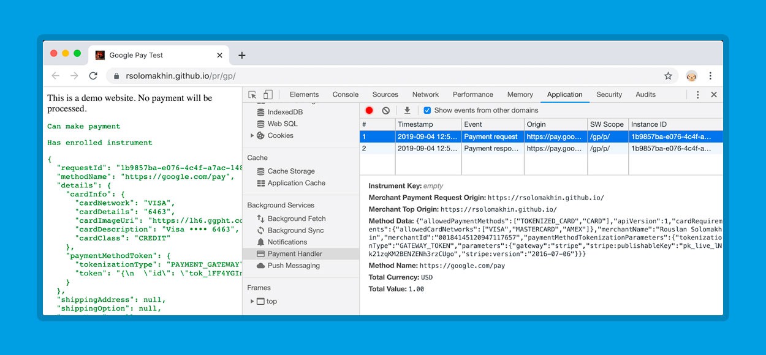Go forward with the browser forward arrow
Image resolution: width=766 pixels, height=355 pixels.
(74, 76)
